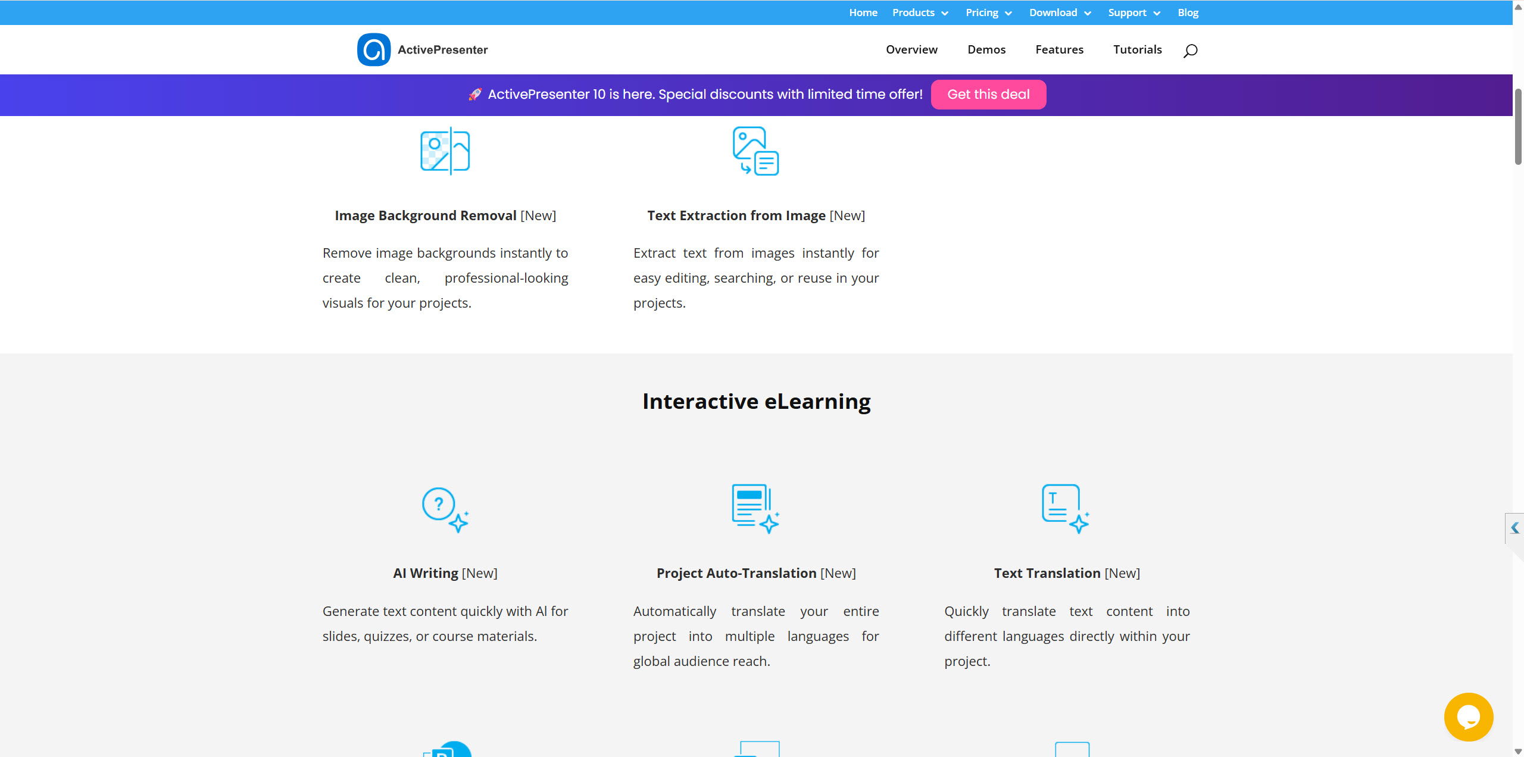Go to the Features tab
Screen dimensions: 1524x757
[1059, 49]
